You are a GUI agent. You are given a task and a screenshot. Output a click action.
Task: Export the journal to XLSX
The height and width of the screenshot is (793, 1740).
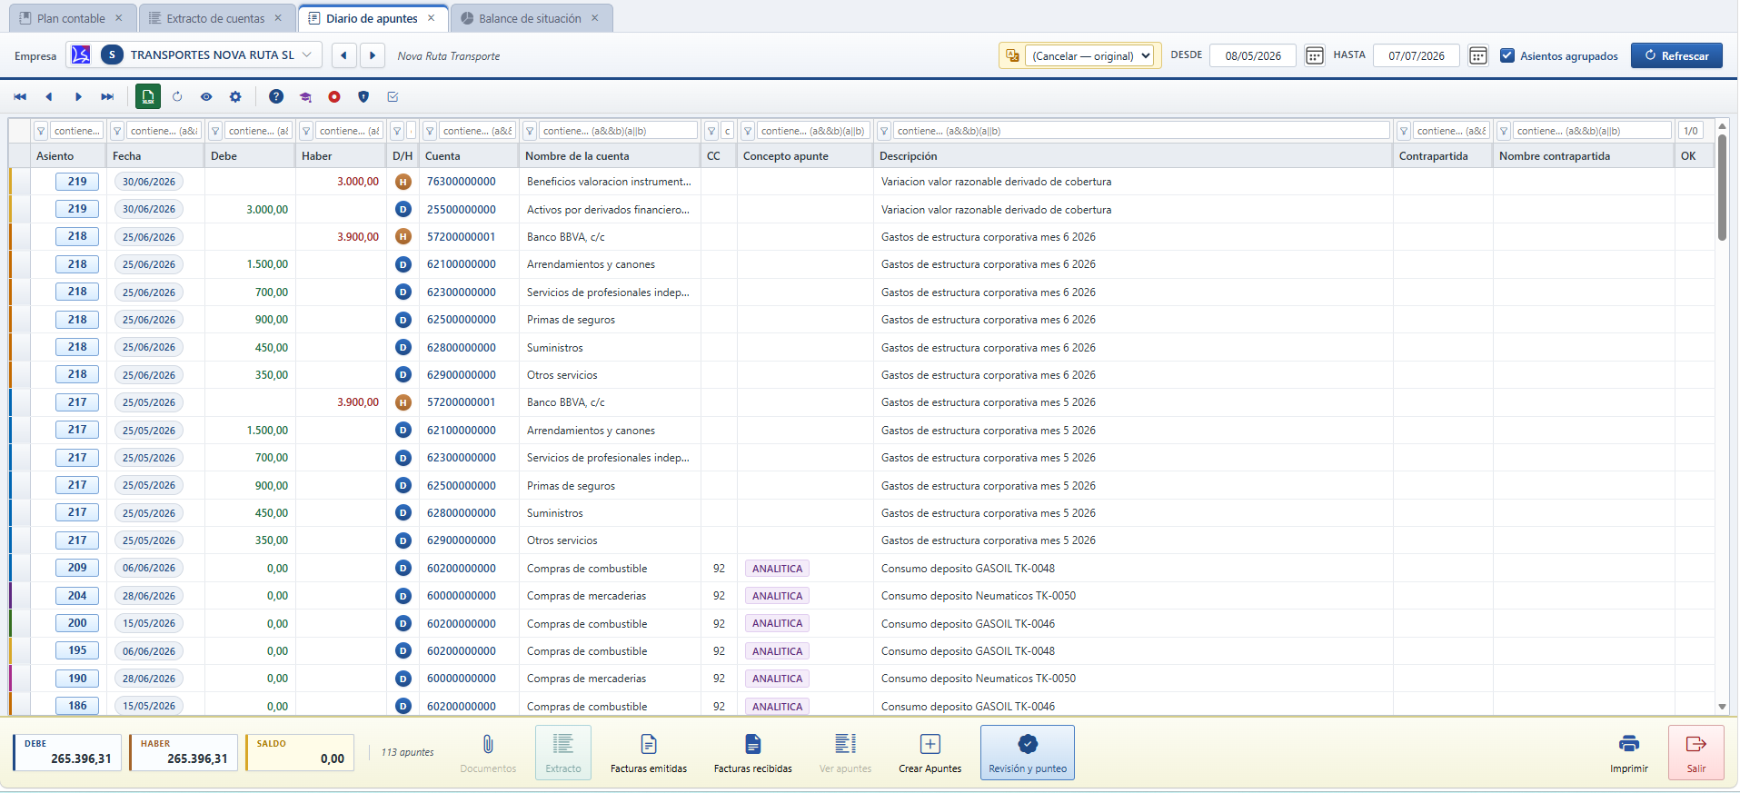pos(148,96)
